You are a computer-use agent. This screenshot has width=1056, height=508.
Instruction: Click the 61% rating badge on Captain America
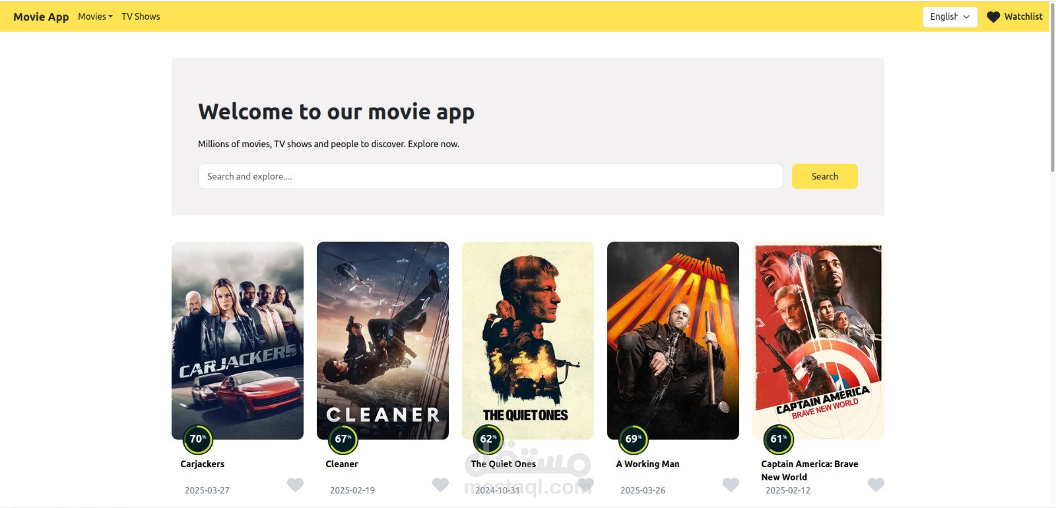[x=779, y=439]
